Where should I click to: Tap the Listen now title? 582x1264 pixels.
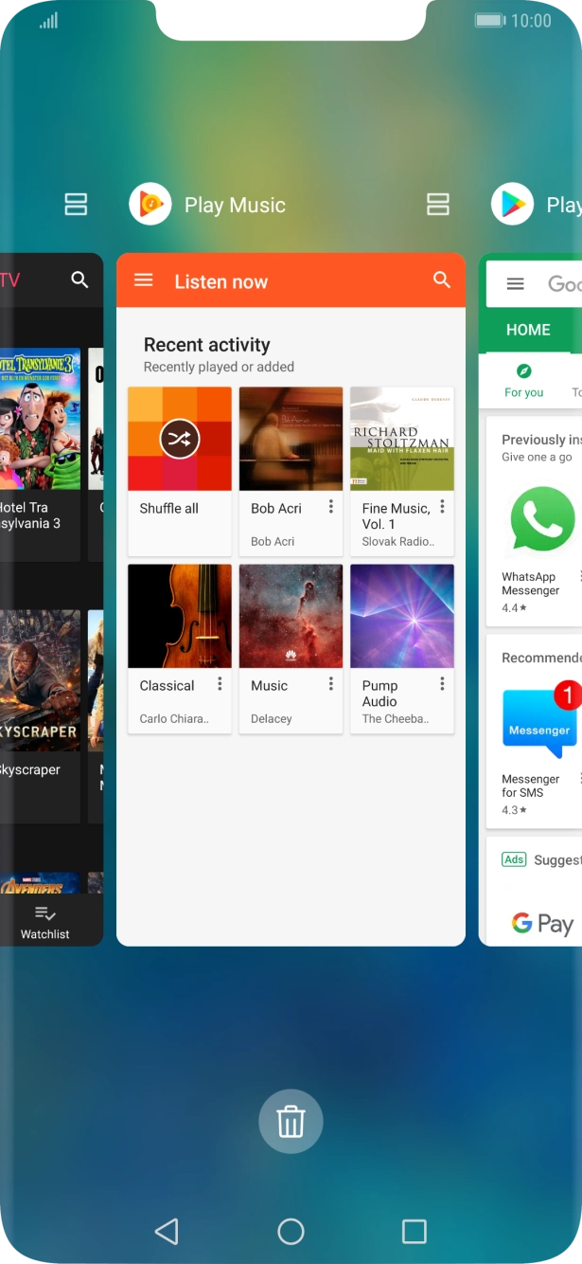point(221,281)
